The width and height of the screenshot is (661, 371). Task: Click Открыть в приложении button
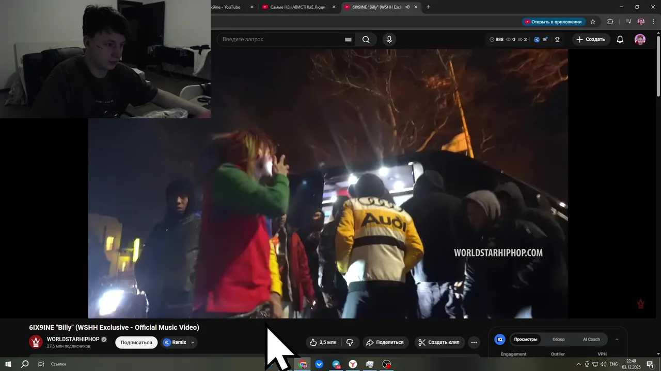[x=553, y=22]
